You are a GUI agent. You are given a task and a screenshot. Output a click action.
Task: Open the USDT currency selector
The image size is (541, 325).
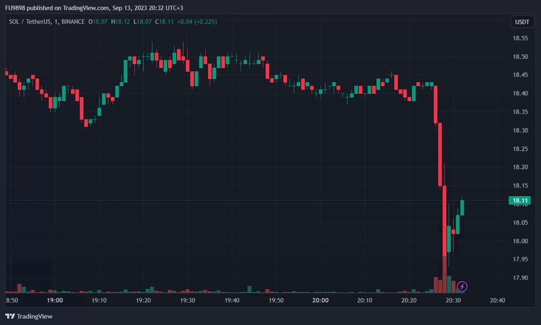point(522,22)
